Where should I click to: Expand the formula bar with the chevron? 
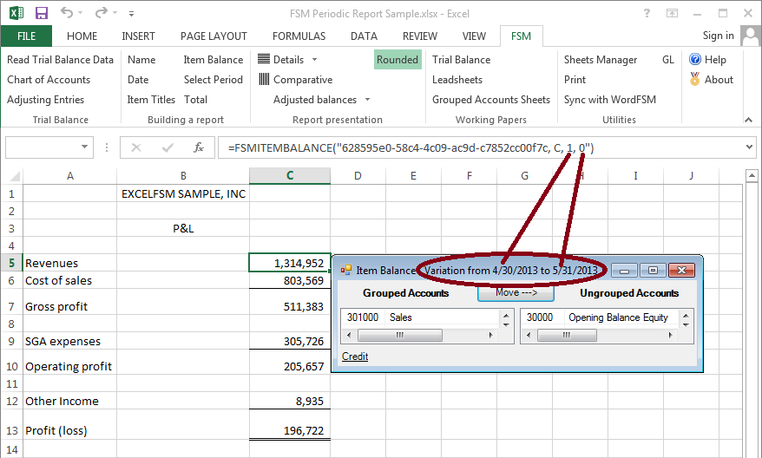(x=750, y=147)
